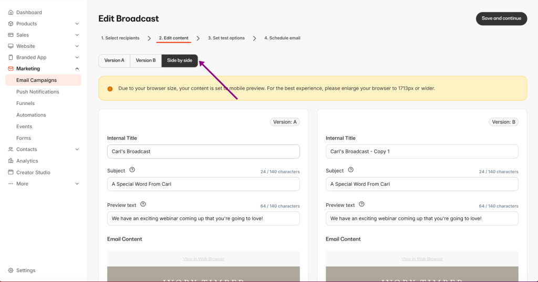Click Preview text field in Version B
Viewport: 538px width, 282px height.
422,218
